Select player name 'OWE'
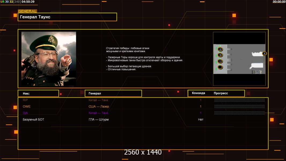This screenshot has height=161, width=286. [x=27, y=107]
